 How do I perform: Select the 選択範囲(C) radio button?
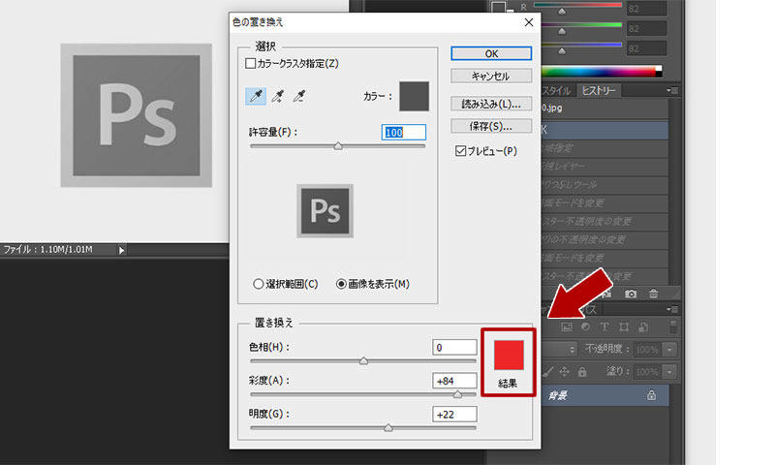coord(258,284)
